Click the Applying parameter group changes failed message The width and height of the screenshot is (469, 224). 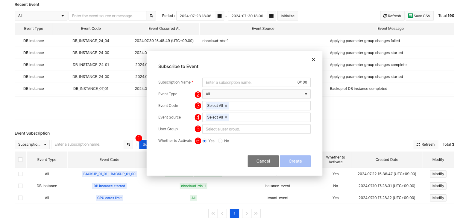pos(365,41)
